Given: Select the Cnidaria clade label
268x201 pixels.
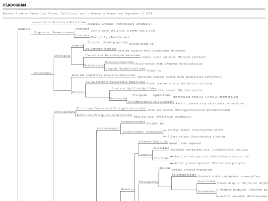Looking at the screenshot, I should 24,29.
